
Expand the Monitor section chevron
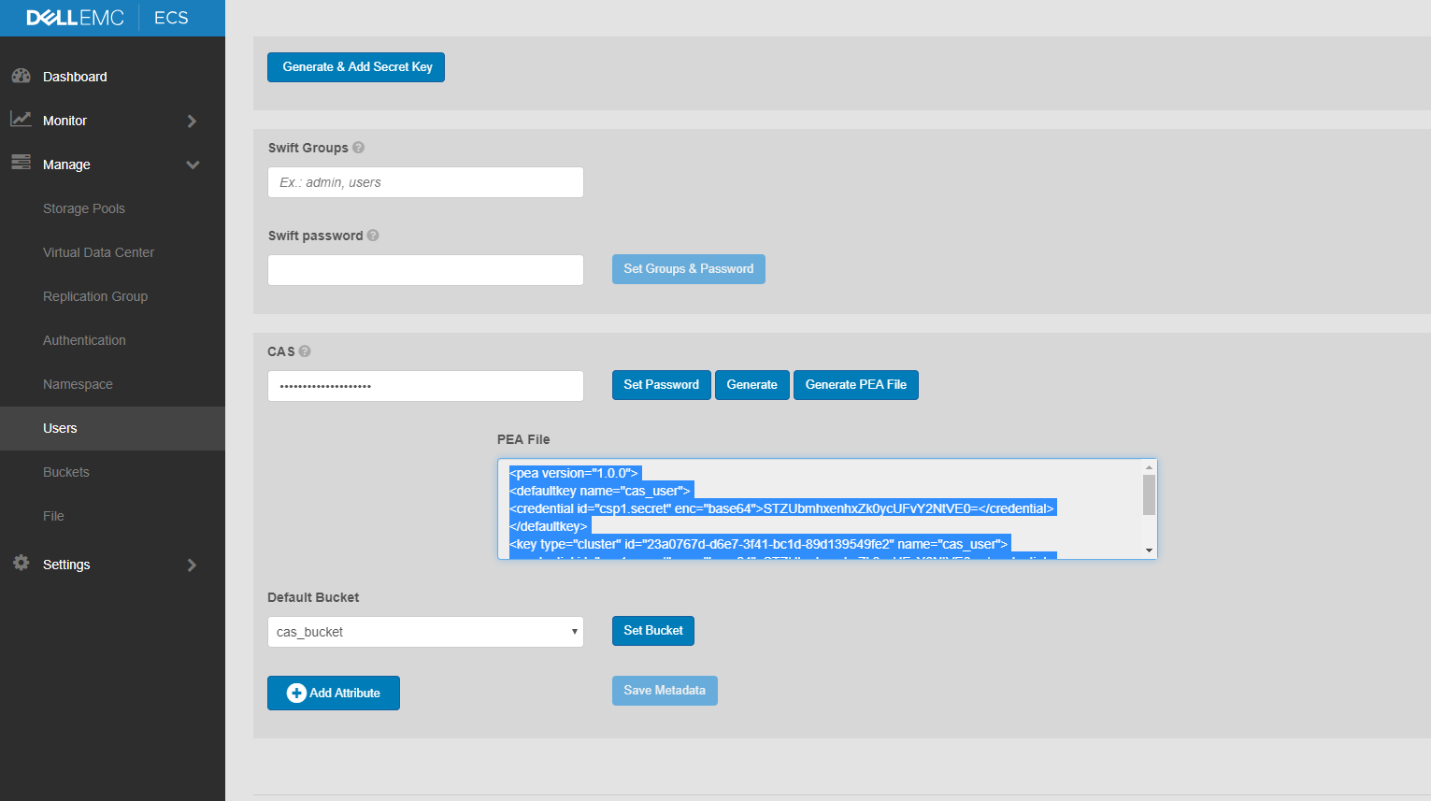(x=193, y=120)
